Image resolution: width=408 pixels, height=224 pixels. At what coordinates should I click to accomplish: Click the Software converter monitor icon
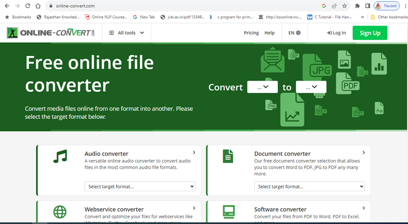[x=228, y=212]
